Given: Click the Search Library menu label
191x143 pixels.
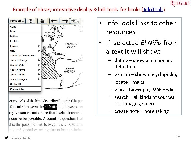Looking at the screenshot, I should pos(19,60).
